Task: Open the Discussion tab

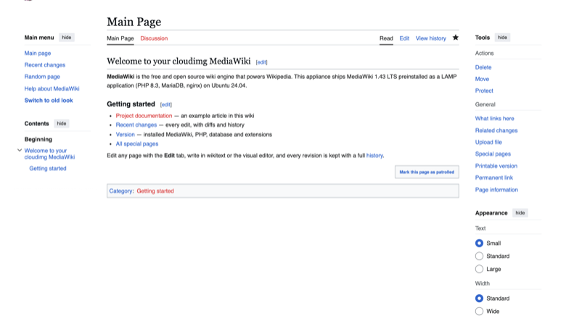Action: (x=154, y=38)
